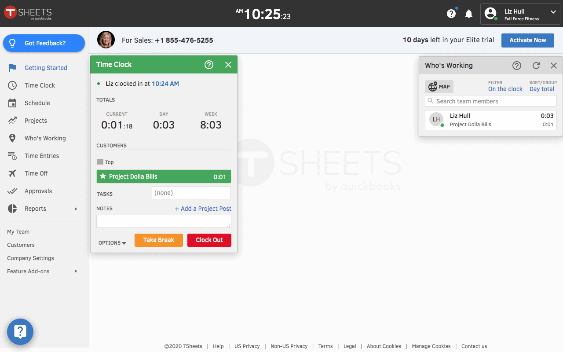Click the TSheets logo in header

[28, 13]
